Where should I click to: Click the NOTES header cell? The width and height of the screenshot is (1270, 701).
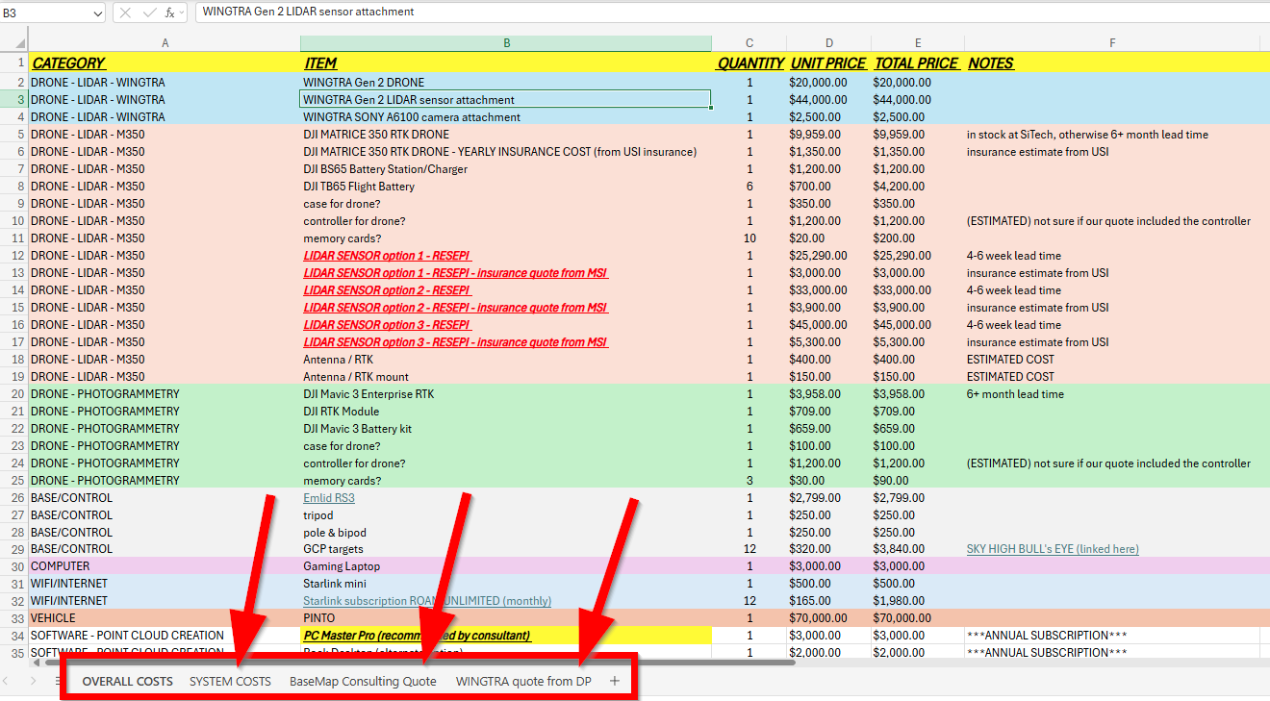coord(1112,63)
